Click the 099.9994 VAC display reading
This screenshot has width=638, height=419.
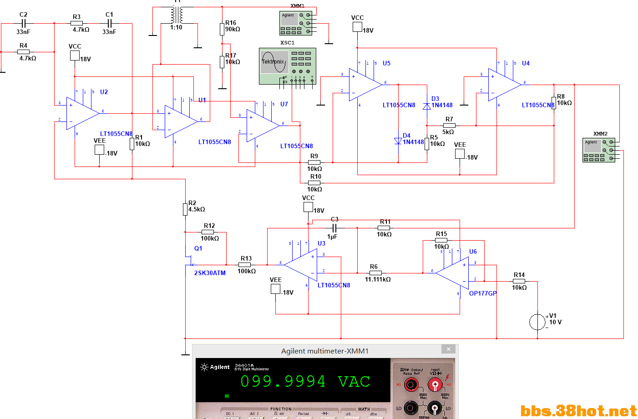305,381
